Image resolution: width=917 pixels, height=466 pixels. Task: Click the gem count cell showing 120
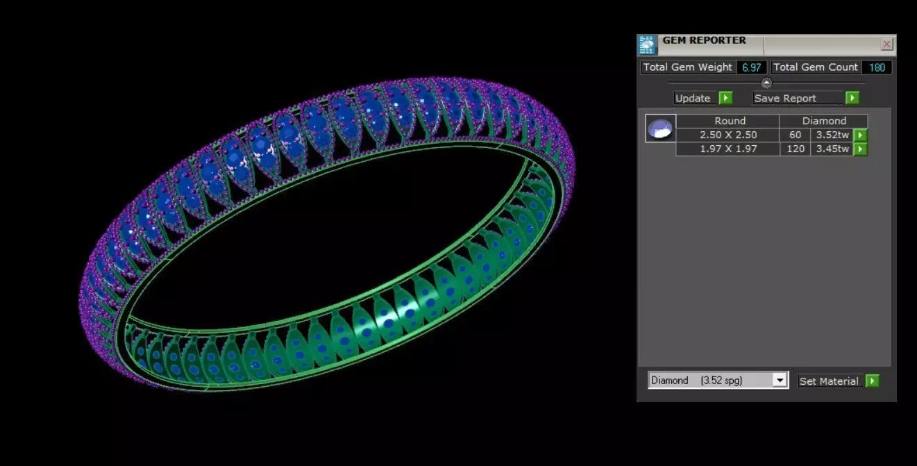[x=795, y=149]
